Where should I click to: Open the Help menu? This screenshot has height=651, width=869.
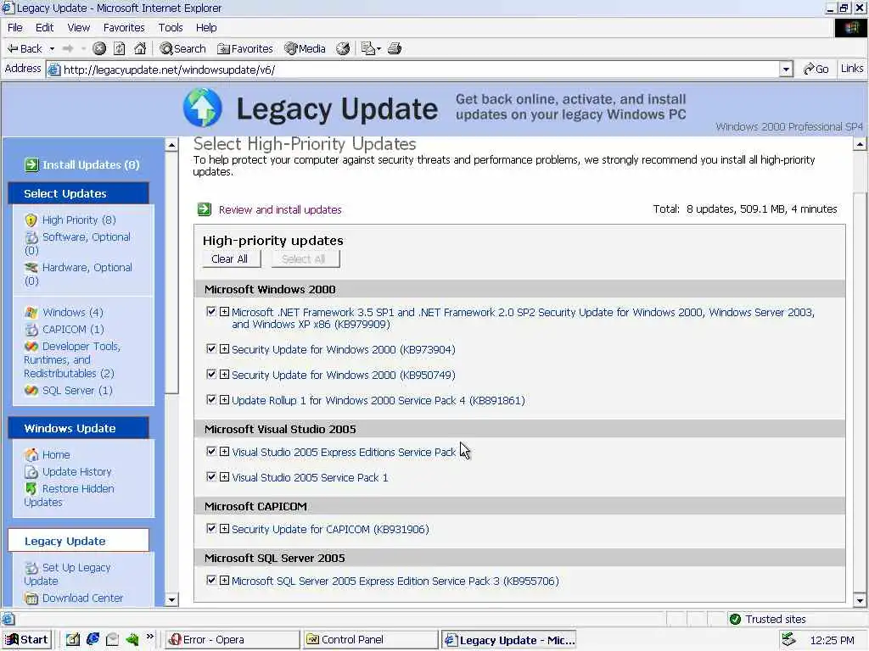click(206, 28)
